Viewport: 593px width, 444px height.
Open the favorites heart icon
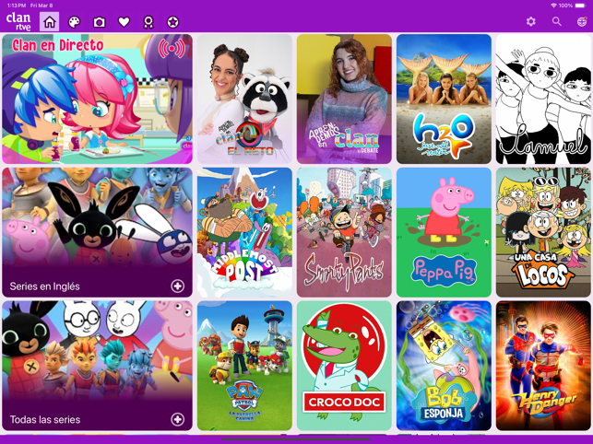(125, 22)
